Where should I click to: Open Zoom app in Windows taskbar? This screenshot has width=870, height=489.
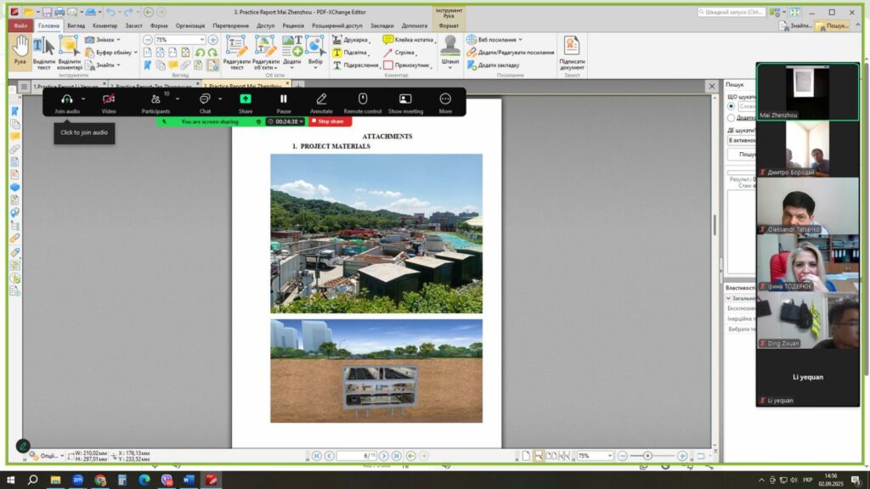click(77, 480)
